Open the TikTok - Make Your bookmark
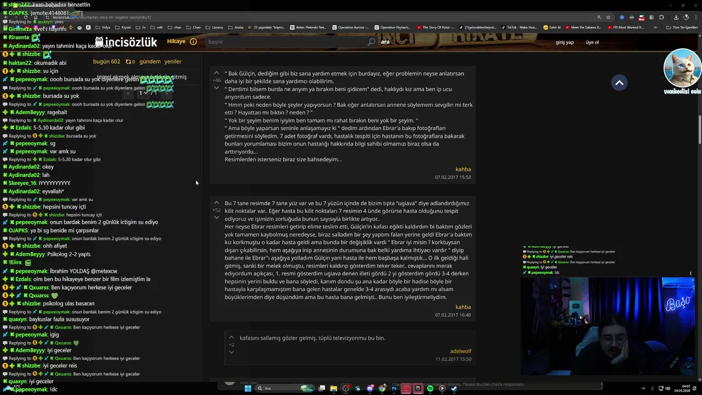Screen dimensions: 702x395 point(519,27)
